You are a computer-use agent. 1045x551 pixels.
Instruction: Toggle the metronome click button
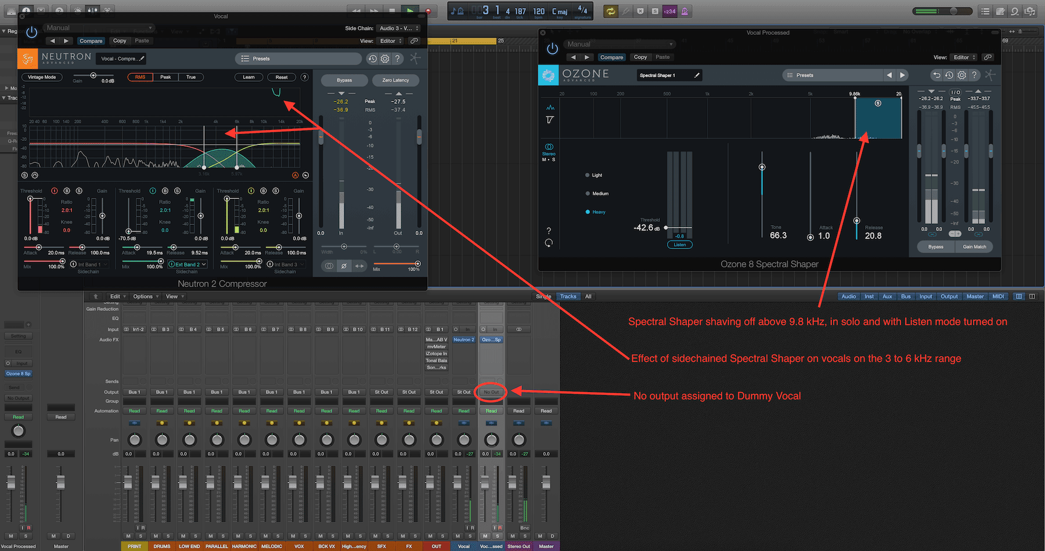[684, 11]
